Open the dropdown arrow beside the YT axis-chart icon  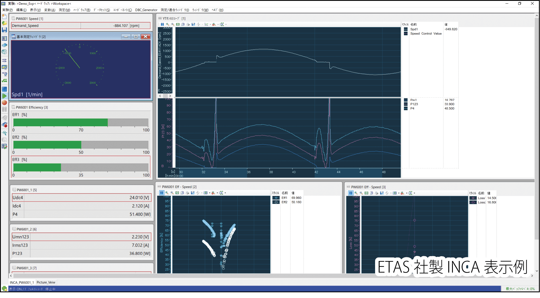[210, 25]
